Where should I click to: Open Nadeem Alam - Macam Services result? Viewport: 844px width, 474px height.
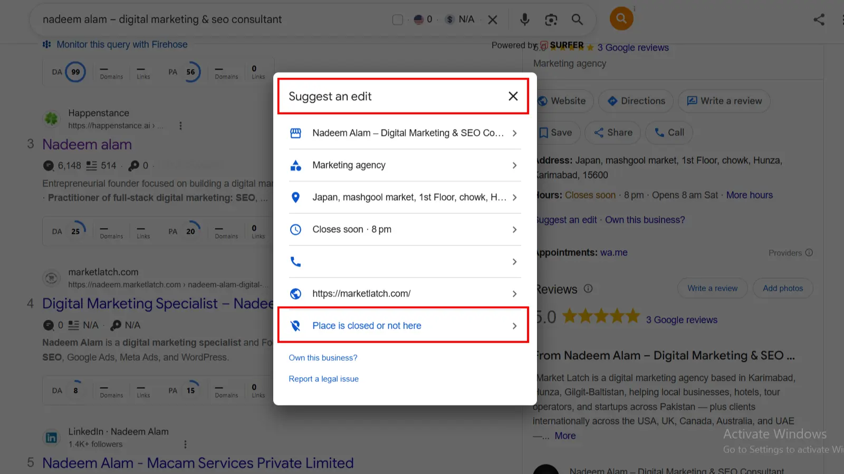click(198, 463)
